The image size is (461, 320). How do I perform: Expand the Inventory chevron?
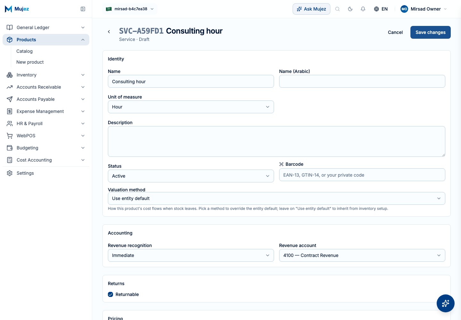tap(83, 75)
